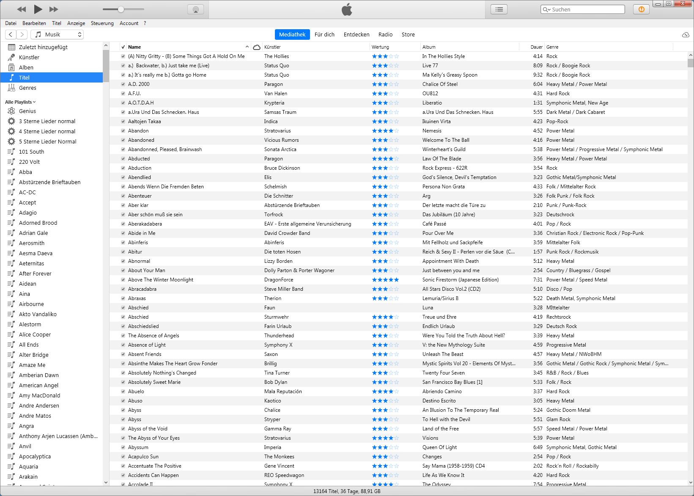
Task: Toggle checkbox for Acapulco Sun
Action: pyautogui.click(x=123, y=457)
